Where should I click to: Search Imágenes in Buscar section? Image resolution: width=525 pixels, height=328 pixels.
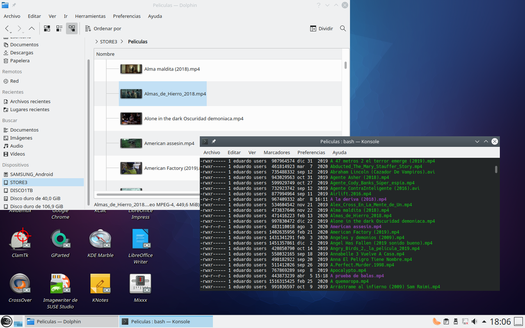pos(21,138)
